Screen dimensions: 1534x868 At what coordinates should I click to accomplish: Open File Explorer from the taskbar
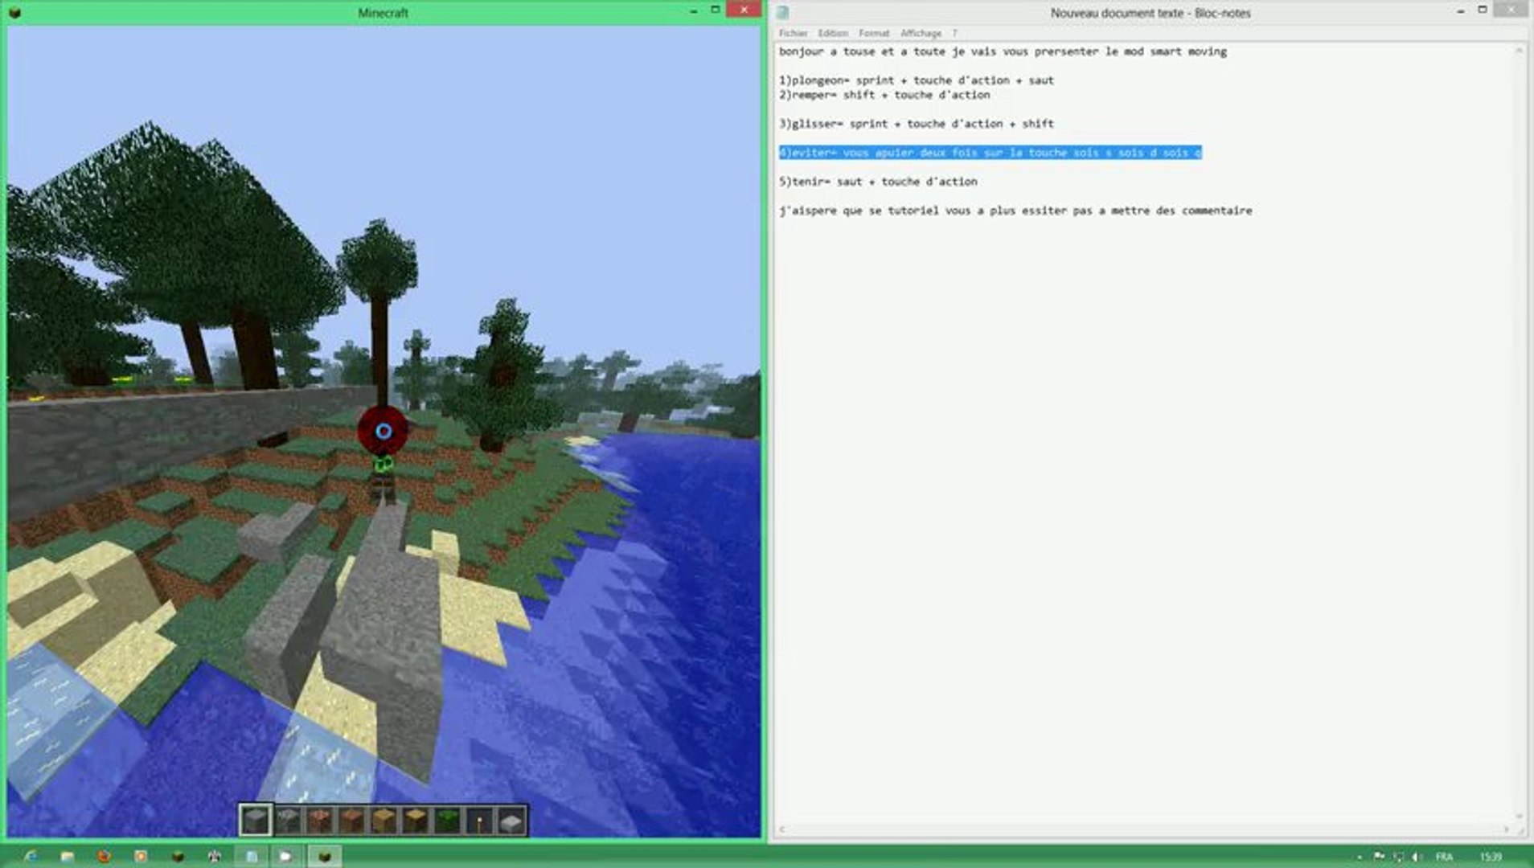(x=67, y=856)
